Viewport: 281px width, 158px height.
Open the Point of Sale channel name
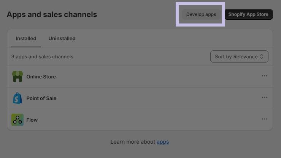coord(41,98)
